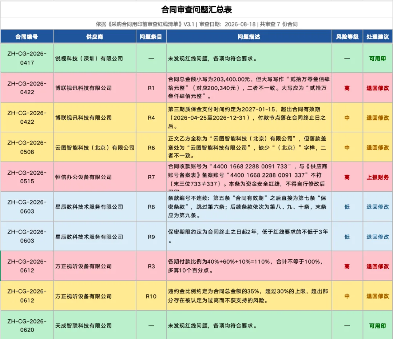Select the 供应商 column header

point(95,37)
